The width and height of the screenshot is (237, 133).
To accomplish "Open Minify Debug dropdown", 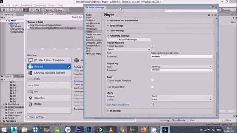I will 182,100.
